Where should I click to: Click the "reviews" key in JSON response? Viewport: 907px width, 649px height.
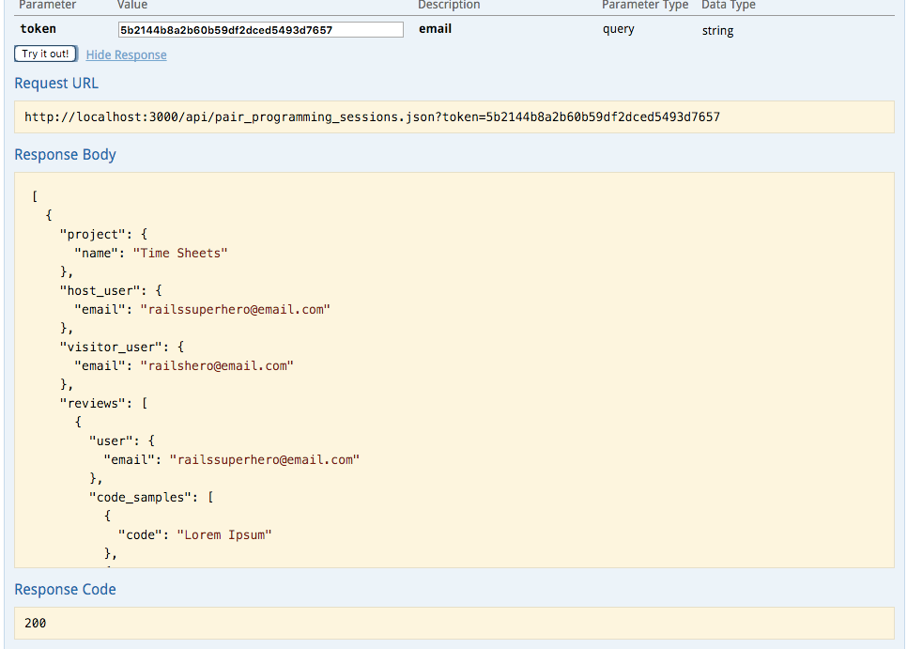(x=95, y=403)
